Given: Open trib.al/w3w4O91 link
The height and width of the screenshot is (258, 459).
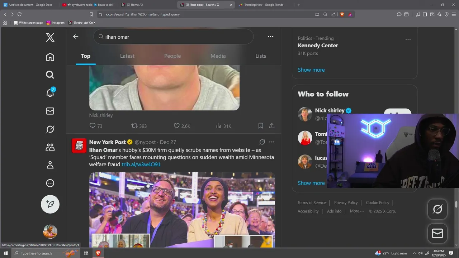Looking at the screenshot, I should (141, 164).
